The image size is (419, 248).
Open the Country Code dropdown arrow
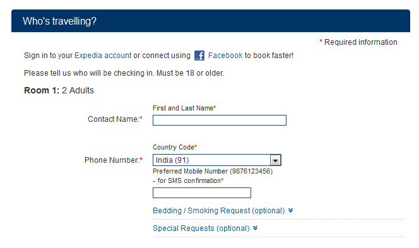click(x=275, y=160)
